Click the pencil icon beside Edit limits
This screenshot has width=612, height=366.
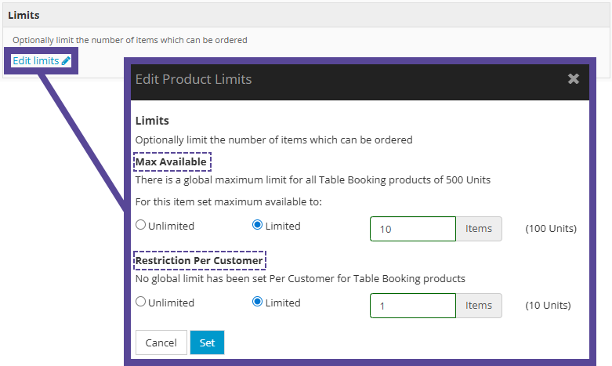[66, 61]
